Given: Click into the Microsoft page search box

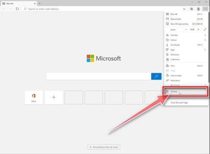Looking at the screenshot, I should 99,76.
